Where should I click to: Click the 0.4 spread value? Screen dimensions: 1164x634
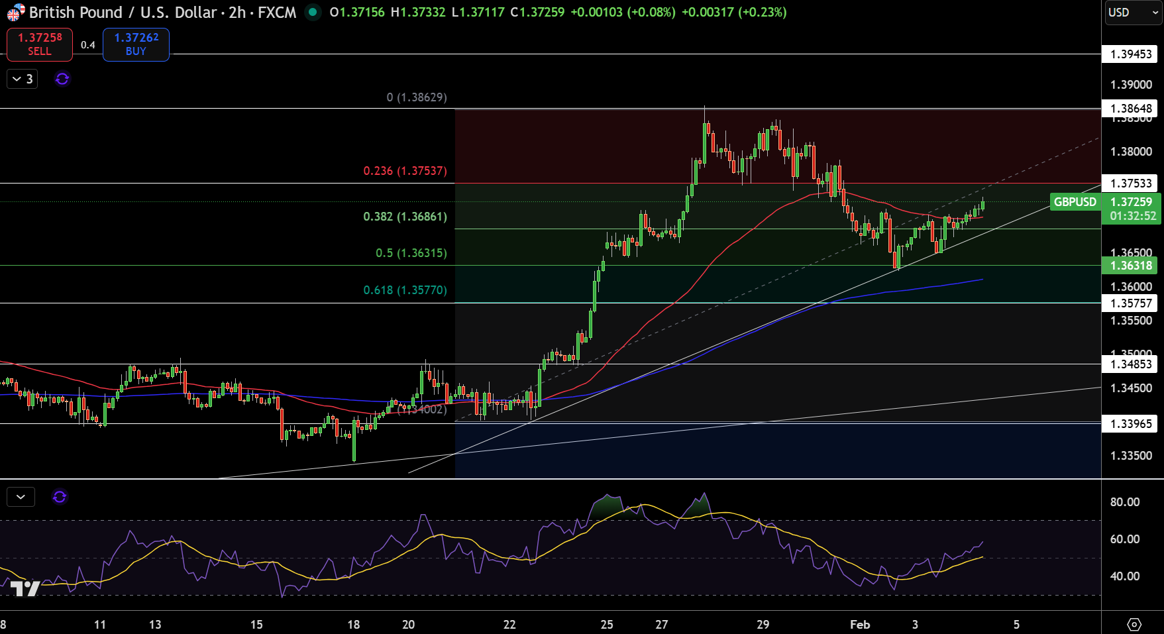pos(88,45)
